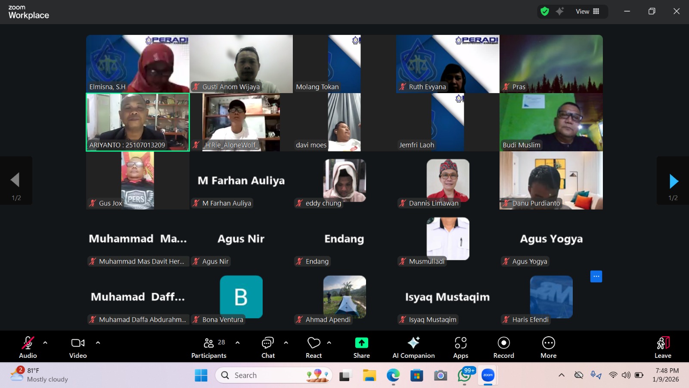This screenshot has width=689, height=388.
Task: Expand the arrow next to Participants
Action: [237, 343]
